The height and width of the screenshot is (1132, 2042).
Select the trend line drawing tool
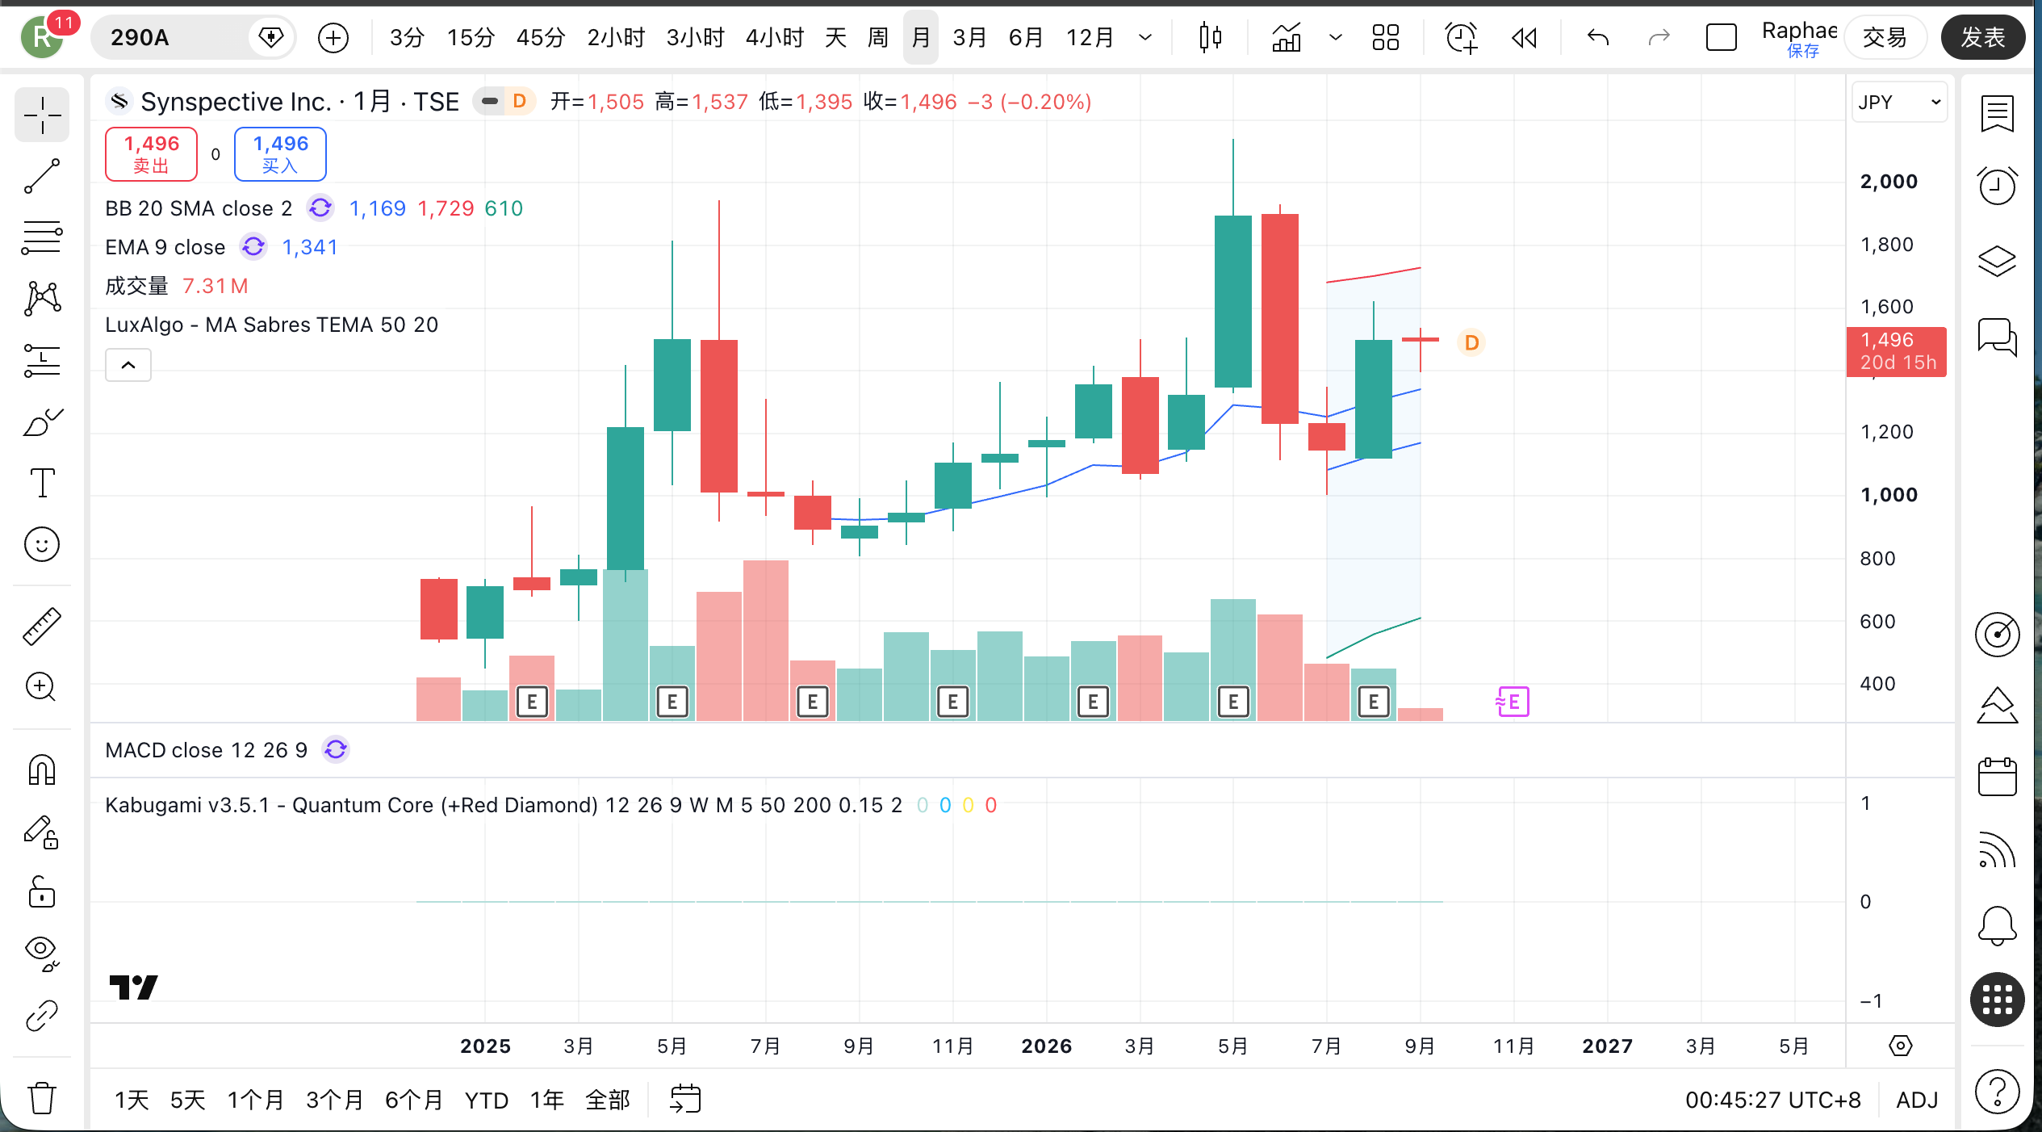click(42, 176)
